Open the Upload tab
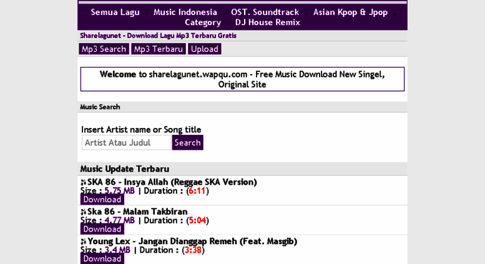The image size is (485, 264). coord(205,49)
